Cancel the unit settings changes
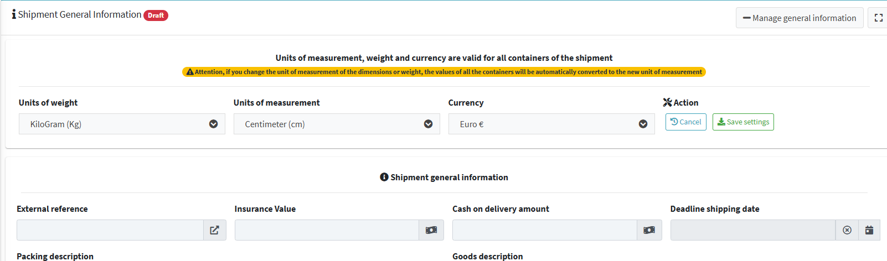Screen dimensions: 887x261 coord(686,122)
